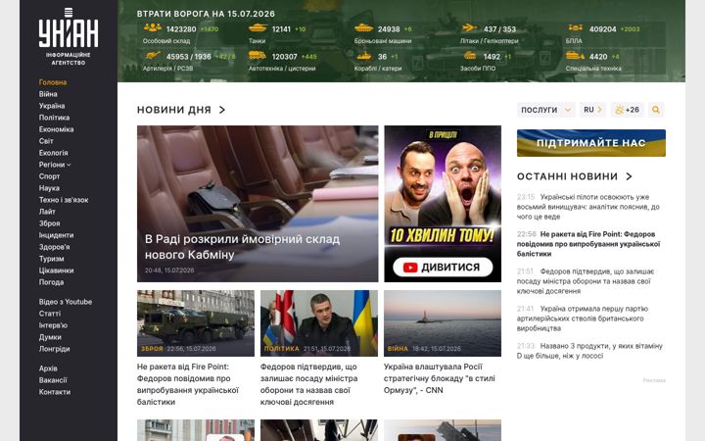Open the Погода section
Screen dimensions: 705x441
click(51, 282)
